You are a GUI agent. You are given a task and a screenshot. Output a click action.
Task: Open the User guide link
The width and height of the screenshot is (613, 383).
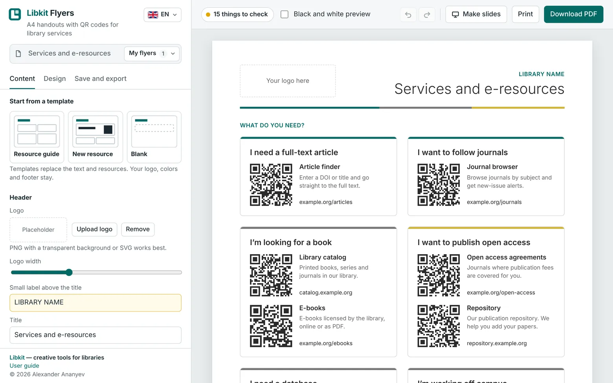[24, 366]
